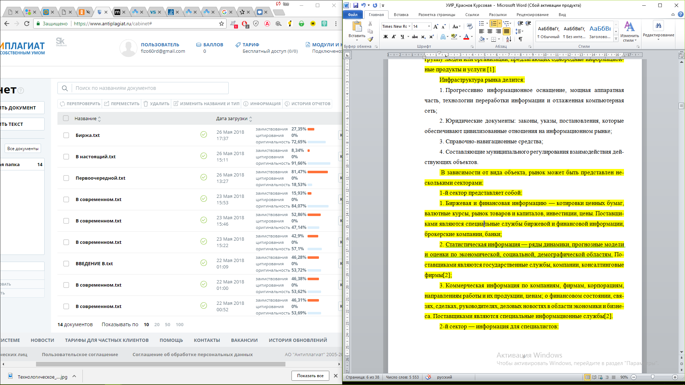Undo last action in Word Quick Access toolbar
This screenshot has width=685, height=385.
pos(363,5)
